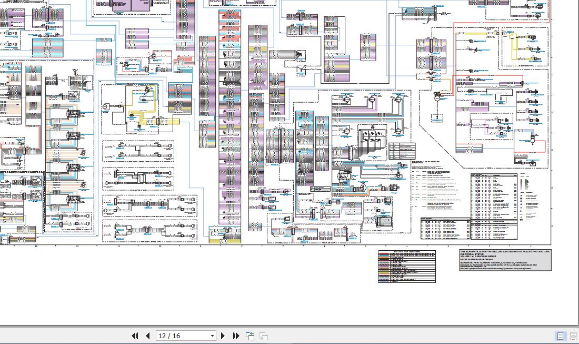Advance to the next page
This screenshot has width=579, height=344.
[223, 336]
